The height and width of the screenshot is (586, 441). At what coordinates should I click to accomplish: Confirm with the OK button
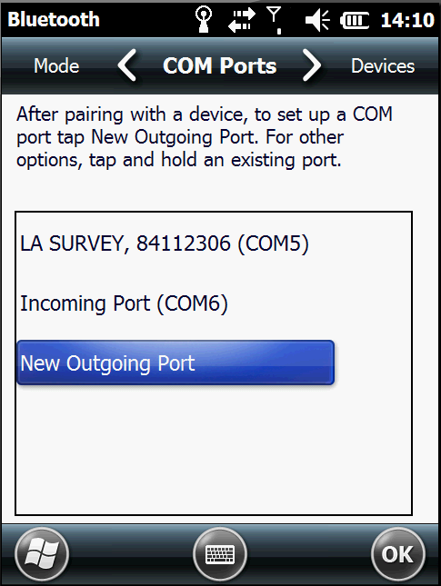click(398, 554)
